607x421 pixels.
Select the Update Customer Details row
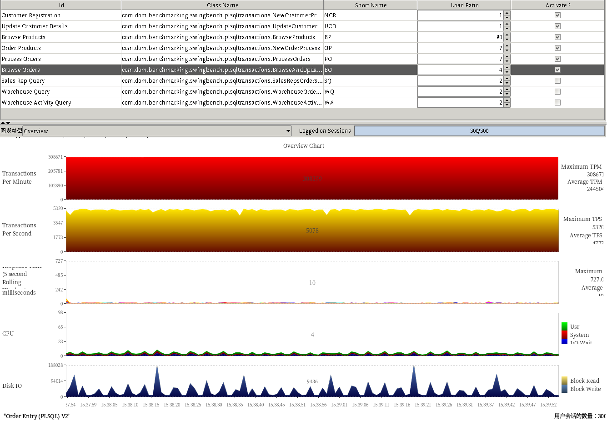tap(302, 26)
